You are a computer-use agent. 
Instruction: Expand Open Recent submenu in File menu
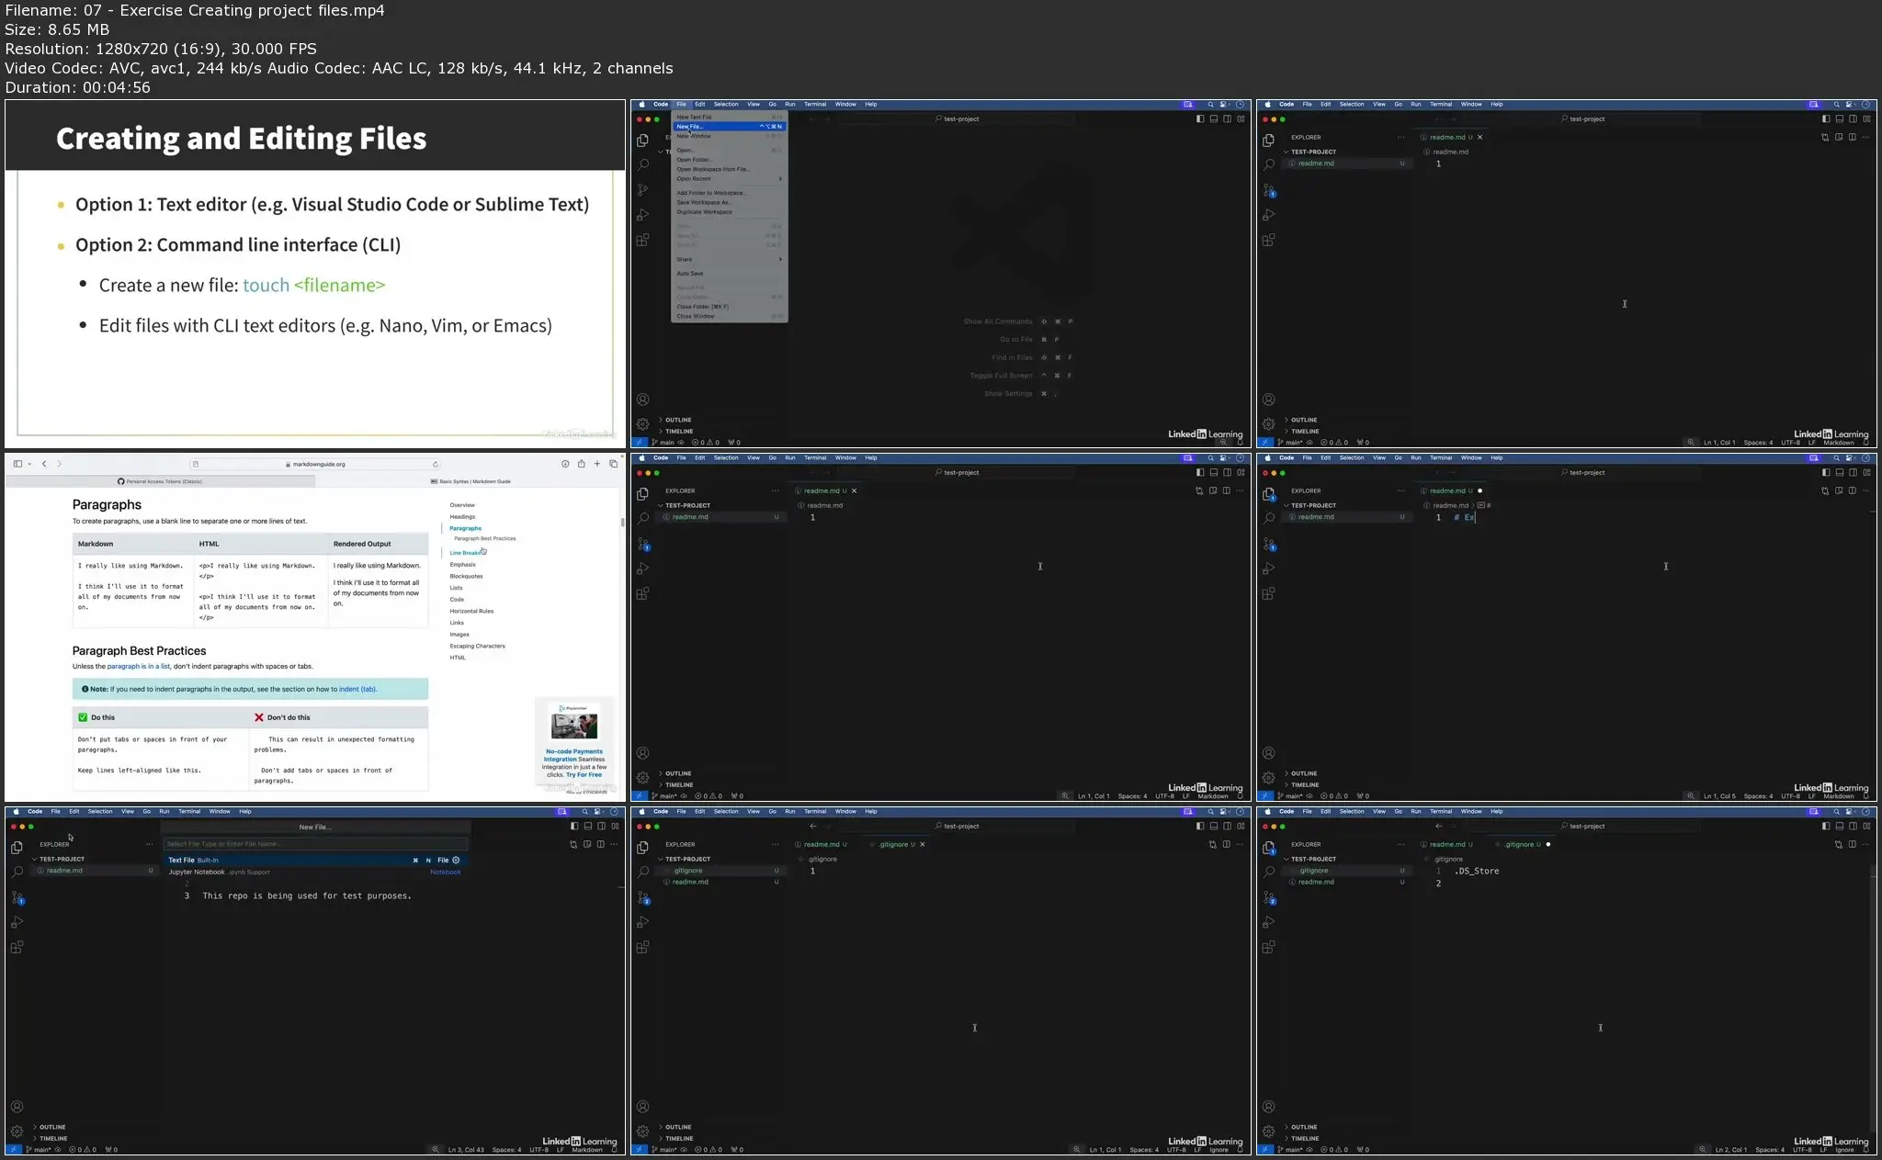click(x=730, y=179)
